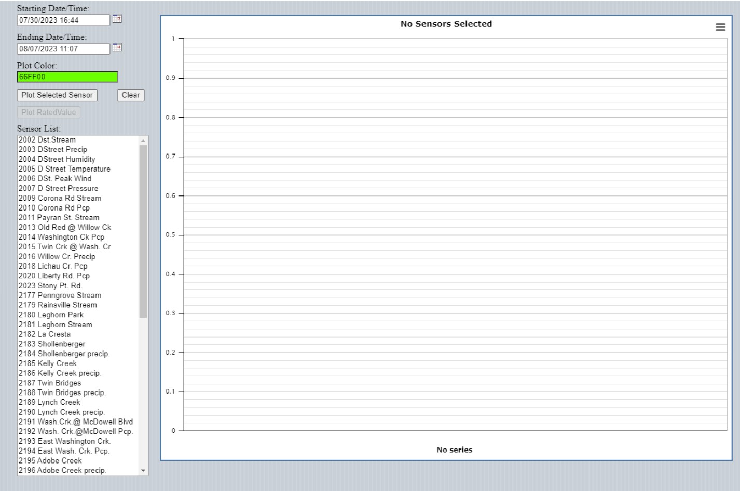Click the sensor list scrollbar thumb
The height and width of the screenshot is (491, 740).
[143, 231]
